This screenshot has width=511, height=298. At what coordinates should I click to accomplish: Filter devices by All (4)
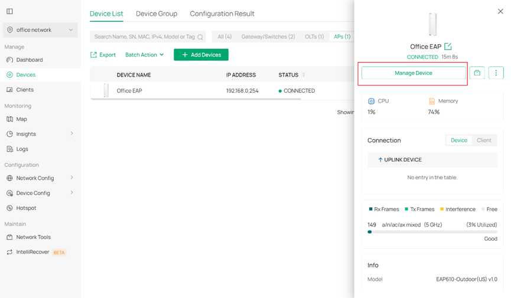(224, 37)
